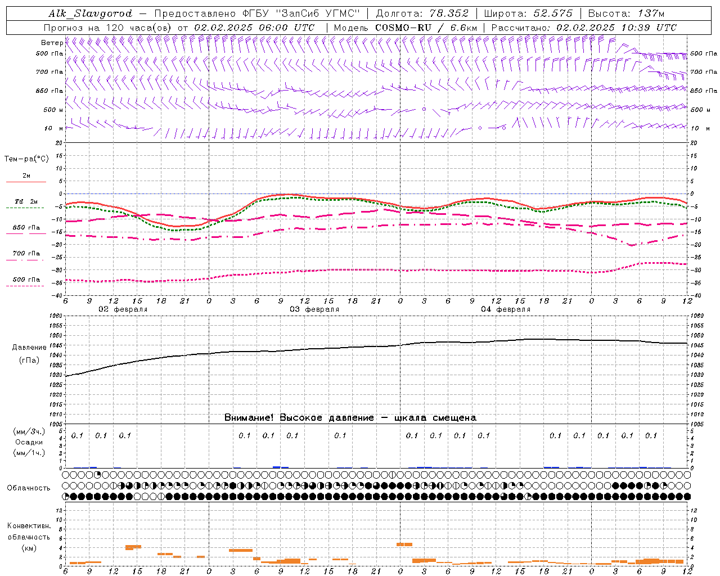Click the 1060 value on left pressure axis
This screenshot has height=576, width=720.
click(56, 316)
